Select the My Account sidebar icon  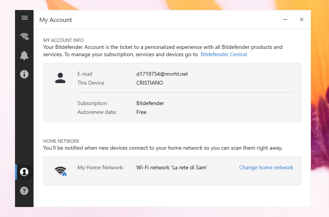24,172
